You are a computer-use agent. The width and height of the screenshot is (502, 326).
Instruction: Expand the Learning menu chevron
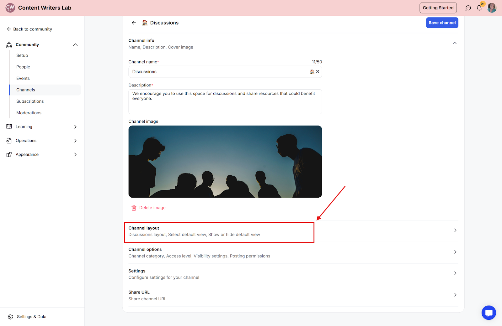75,127
